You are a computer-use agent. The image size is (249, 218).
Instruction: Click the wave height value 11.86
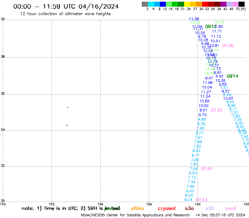pos(208,83)
